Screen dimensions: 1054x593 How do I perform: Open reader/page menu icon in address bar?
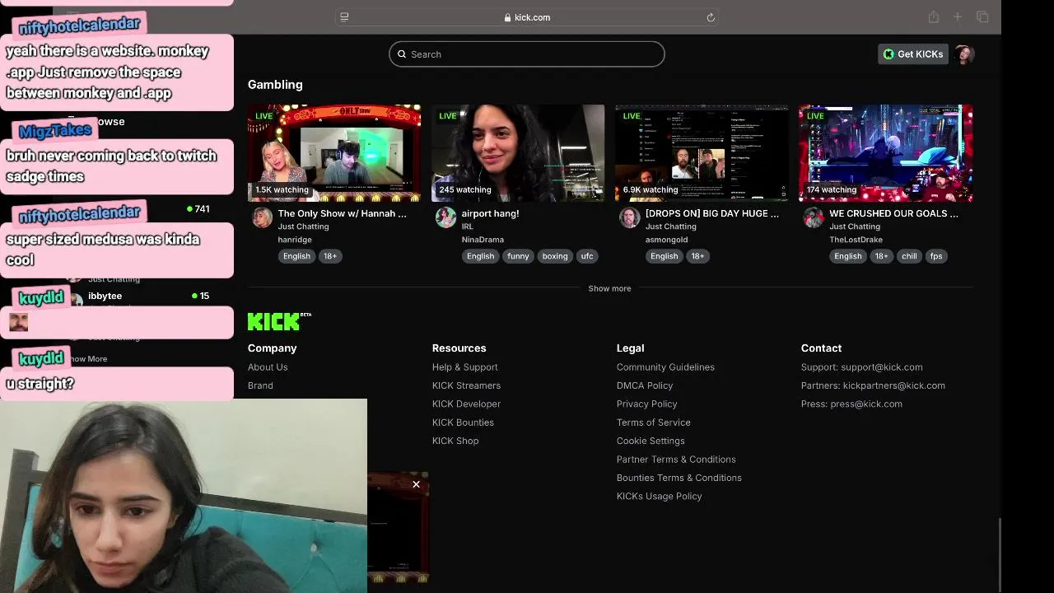pyautogui.click(x=344, y=17)
